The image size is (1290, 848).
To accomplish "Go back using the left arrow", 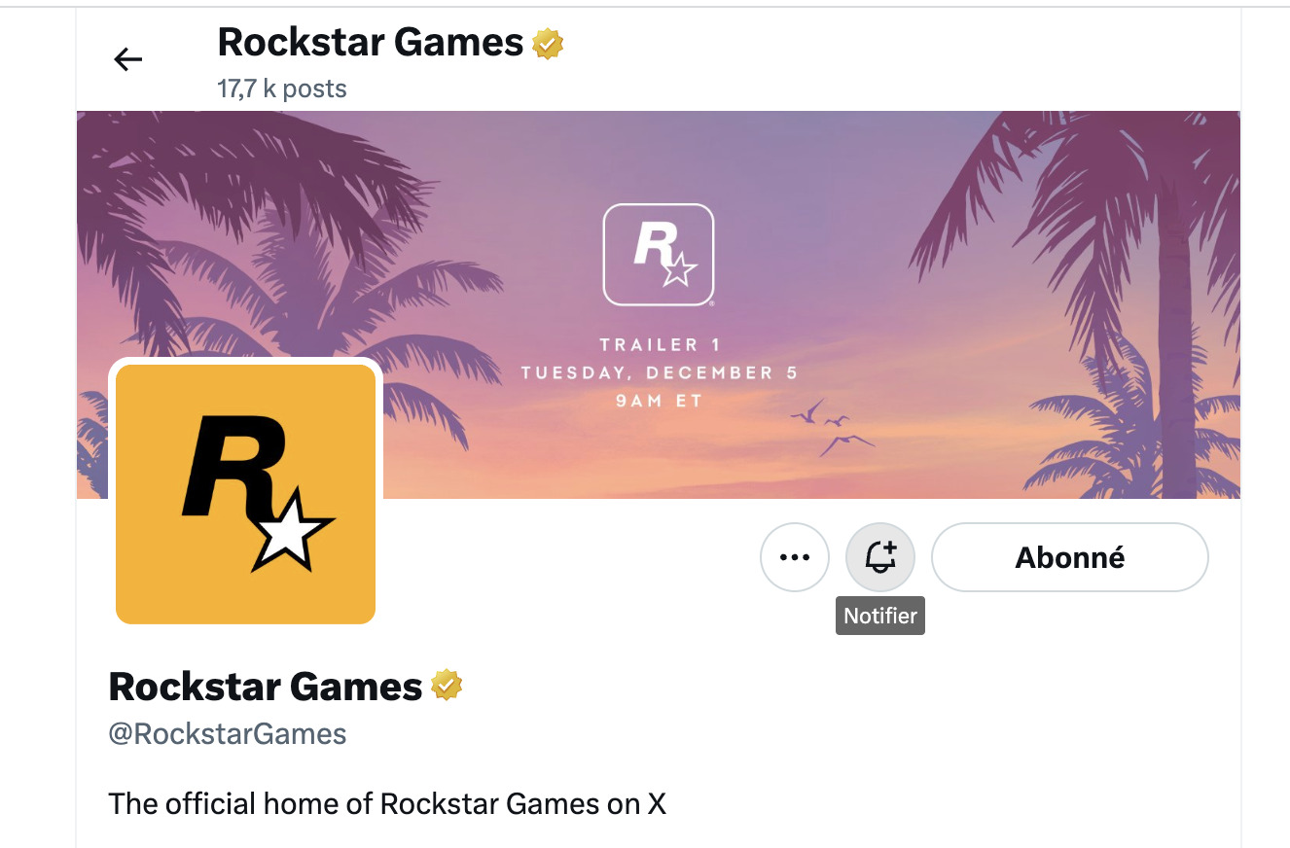I will pos(128,60).
